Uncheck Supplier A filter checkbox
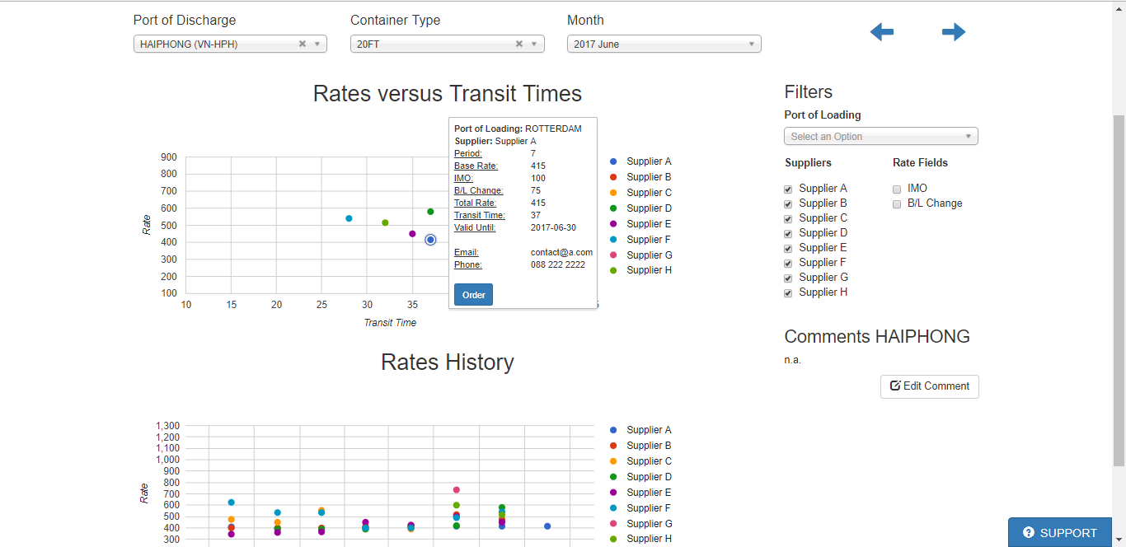This screenshot has height=547, width=1126. 788,189
